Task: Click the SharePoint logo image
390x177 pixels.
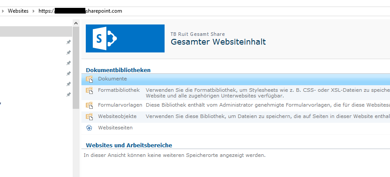Action: pos(125,38)
